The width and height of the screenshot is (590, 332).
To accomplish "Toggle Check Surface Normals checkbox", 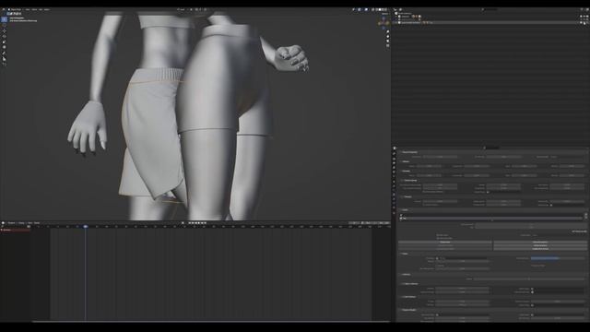I will coord(424,192).
